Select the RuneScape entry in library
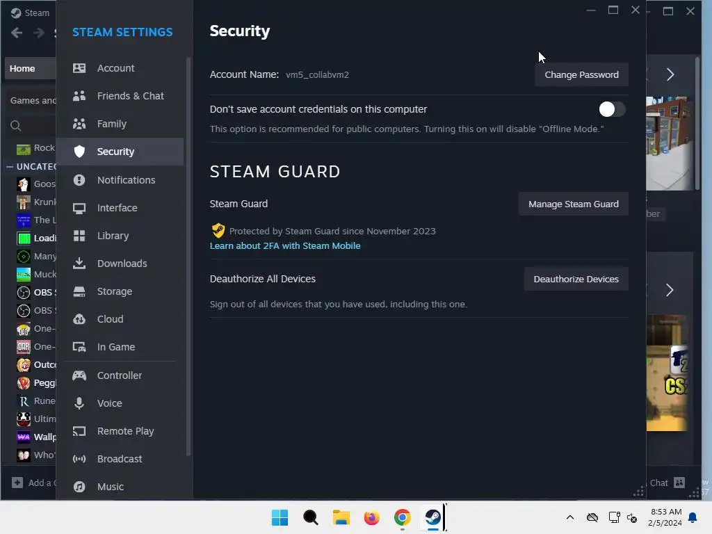 [x=36, y=401]
